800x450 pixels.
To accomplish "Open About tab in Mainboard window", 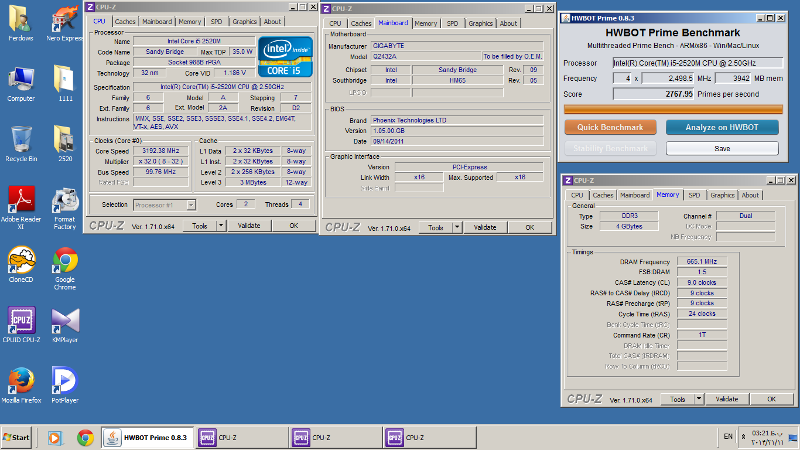I will [508, 23].
